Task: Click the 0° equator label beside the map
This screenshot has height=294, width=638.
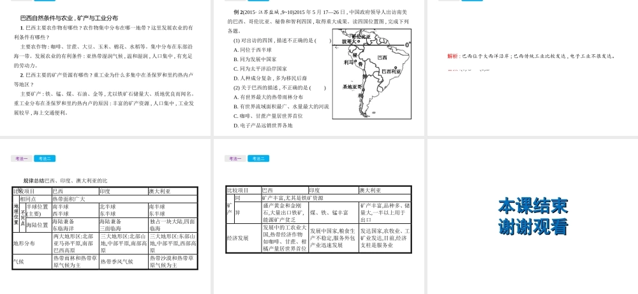Action: click(408, 45)
